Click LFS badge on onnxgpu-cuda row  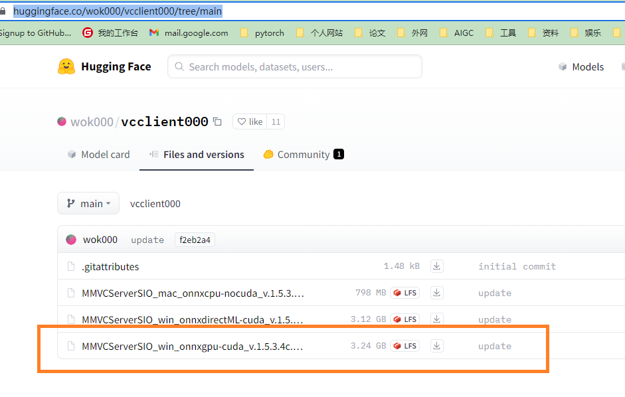pos(405,346)
